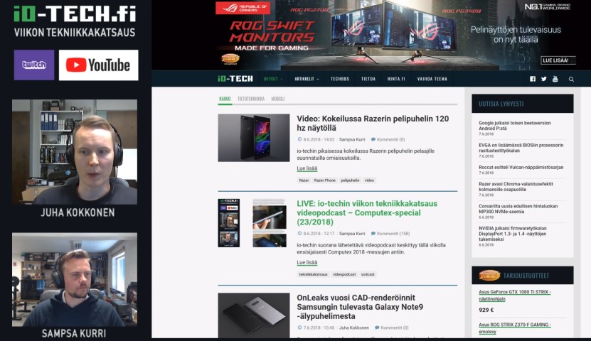
Task: Click the Republic of Gamers logo in the banner
Action: (243, 8)
